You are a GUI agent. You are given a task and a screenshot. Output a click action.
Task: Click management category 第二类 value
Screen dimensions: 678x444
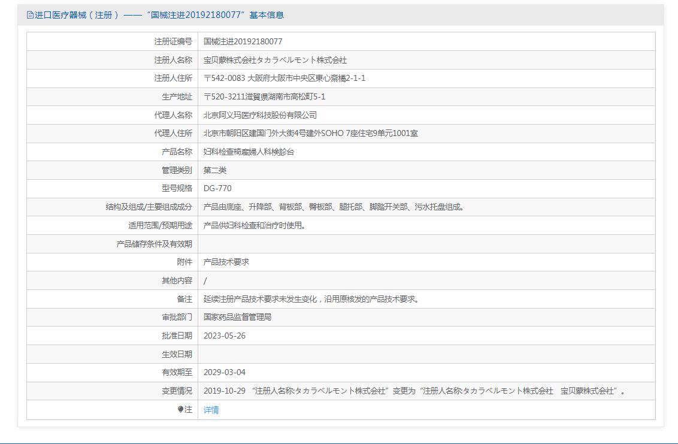point(215,170)
